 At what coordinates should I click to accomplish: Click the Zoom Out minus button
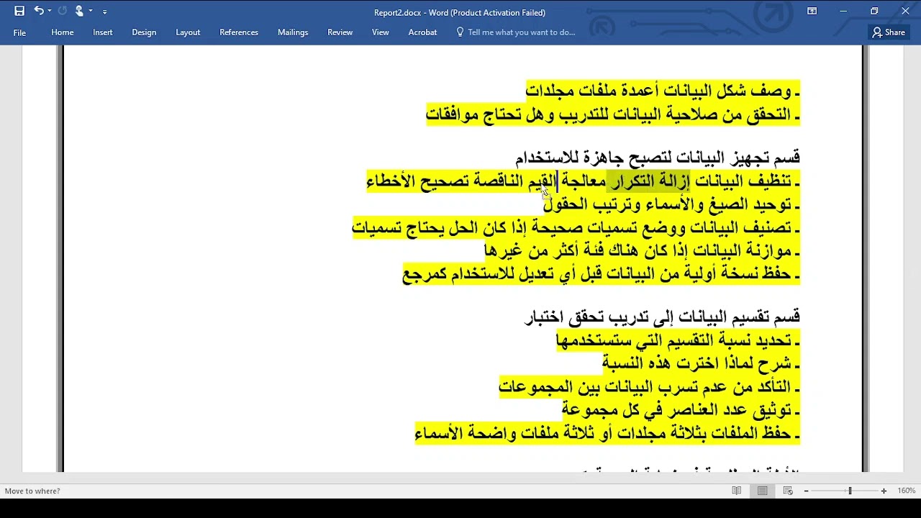(x=807, y=491)
